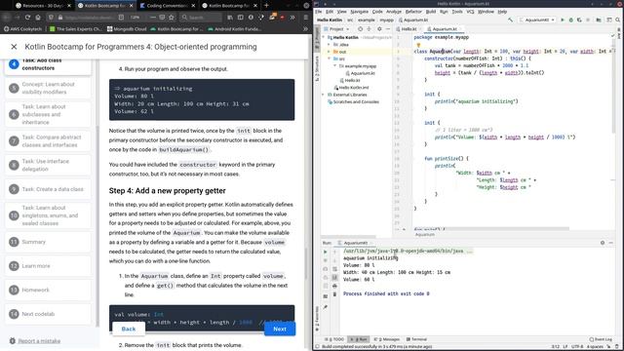This screenshot has height=351, width=624.
Task: Open Run panel settings gear
Action: (603, 243)
